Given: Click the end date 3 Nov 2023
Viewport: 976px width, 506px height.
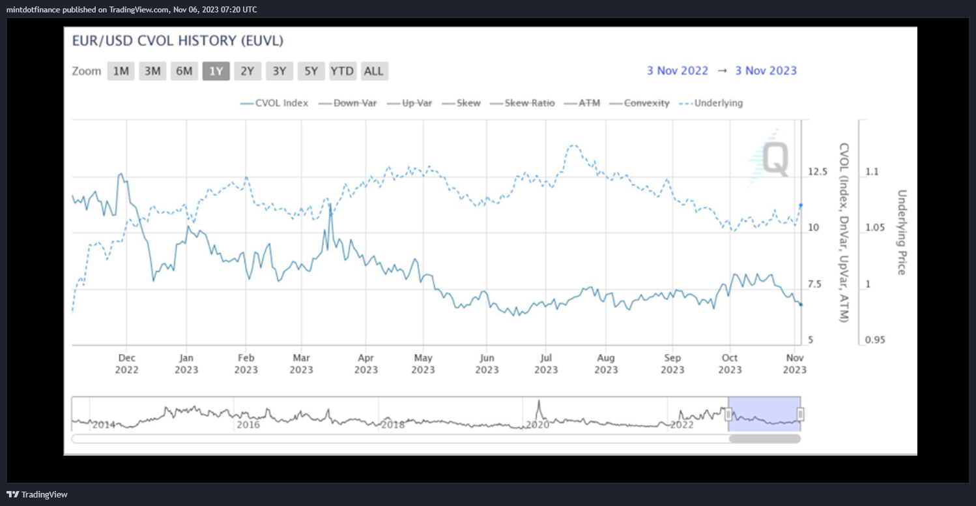Looking at the screenshot, I should click(x=766, y=71).
